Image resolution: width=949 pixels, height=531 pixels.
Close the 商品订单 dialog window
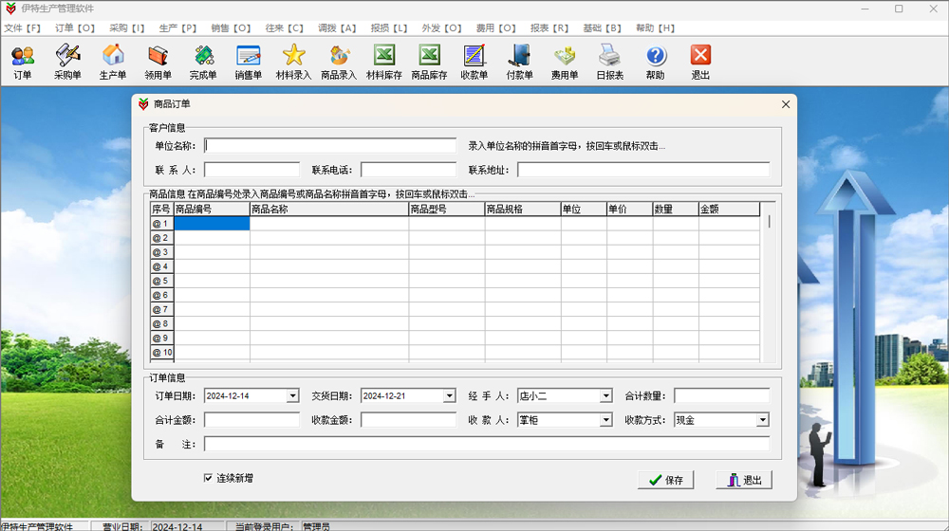(x=785, y=104)
